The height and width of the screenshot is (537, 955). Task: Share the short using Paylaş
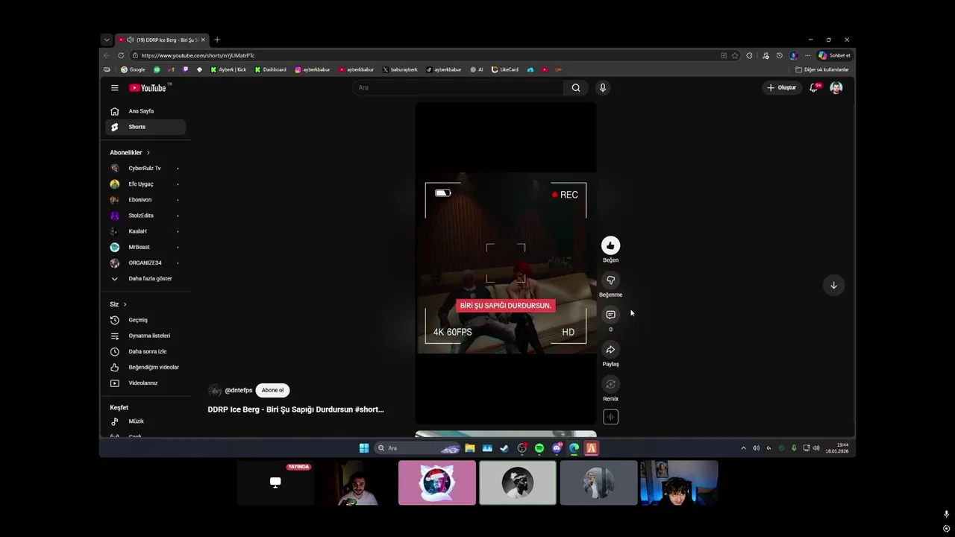tap(610, 350)
